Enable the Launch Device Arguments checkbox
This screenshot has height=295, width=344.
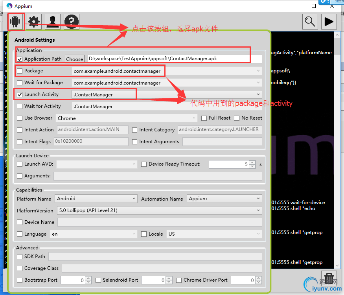20,176
